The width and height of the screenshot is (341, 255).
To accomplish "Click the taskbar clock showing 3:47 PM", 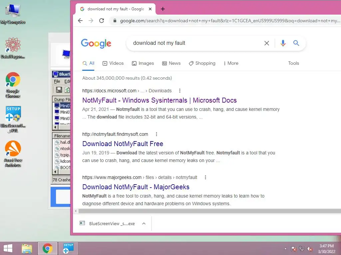I will (326, 249).
